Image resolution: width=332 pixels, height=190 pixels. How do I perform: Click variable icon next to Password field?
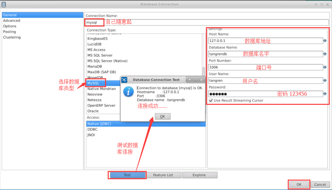pos(325,94)
